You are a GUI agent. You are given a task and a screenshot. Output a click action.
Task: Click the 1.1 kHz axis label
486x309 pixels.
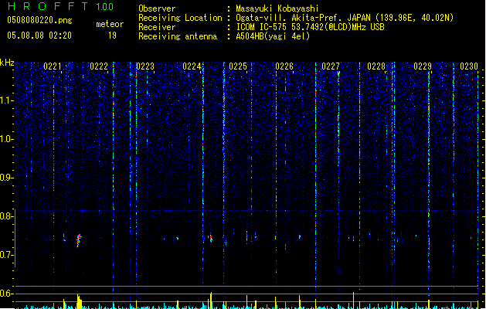point(7,100)
